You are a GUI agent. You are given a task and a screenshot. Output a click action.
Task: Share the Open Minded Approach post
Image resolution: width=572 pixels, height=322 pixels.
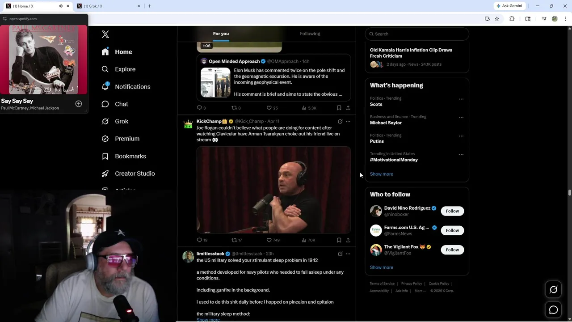tap(348, 108)
